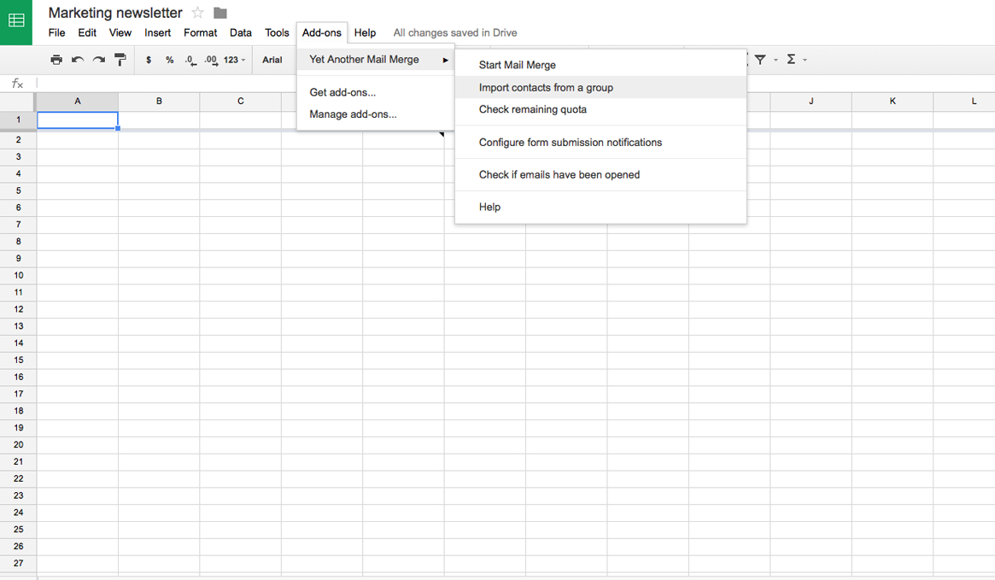Open the 123 number format dropdown
995x580 pixels.
234,60
